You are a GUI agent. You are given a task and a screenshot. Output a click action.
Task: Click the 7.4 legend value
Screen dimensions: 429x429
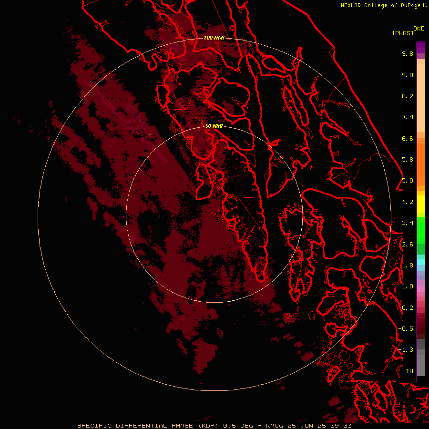click(x=408, y=117)
